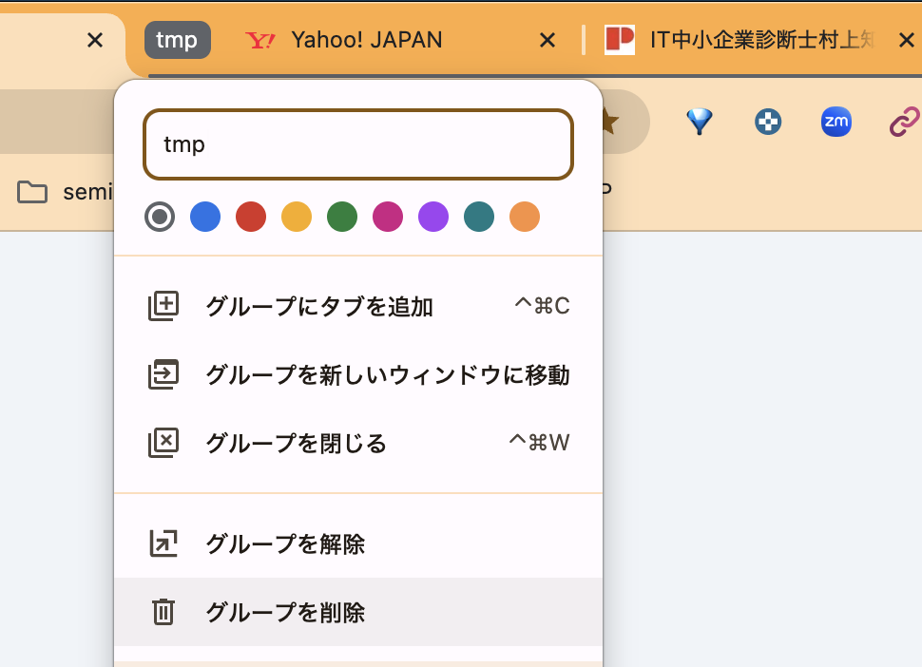Switch to the Yahoo! JAPAN tab
The width and height of the screenshot is (922, 667).
point(366,40)
